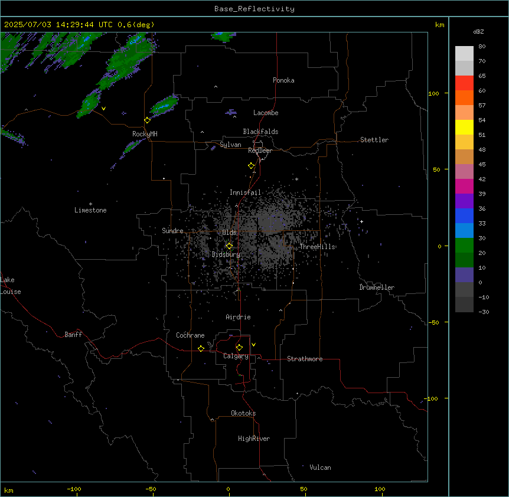The width and height of the screenshot is (509, 497).
Task: Click the 0 tick on bottom axis
Action: pyautogui.click(x=228, y=489)
